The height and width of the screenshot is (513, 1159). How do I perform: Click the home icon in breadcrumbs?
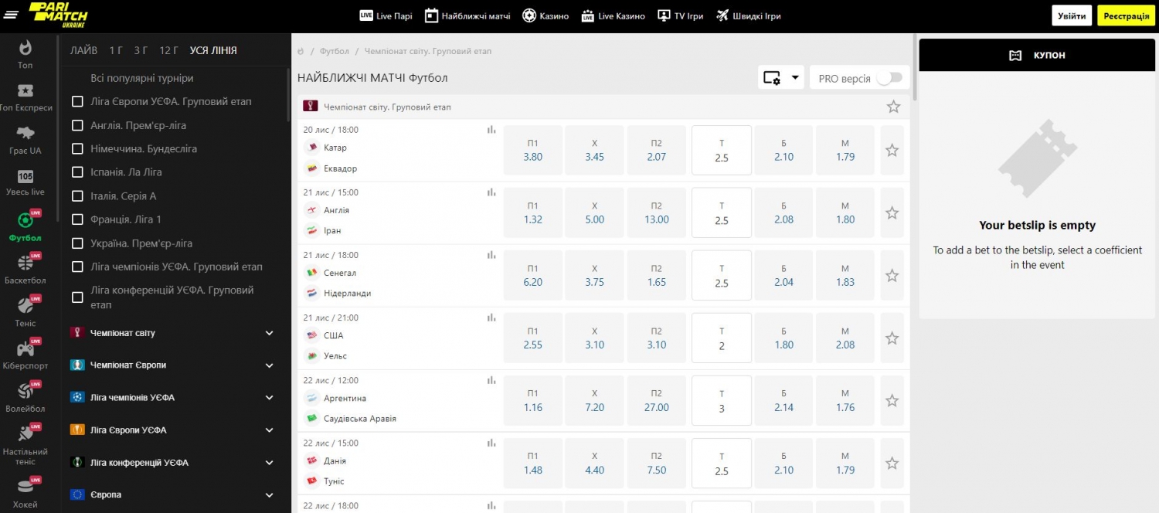pos(301,51)
